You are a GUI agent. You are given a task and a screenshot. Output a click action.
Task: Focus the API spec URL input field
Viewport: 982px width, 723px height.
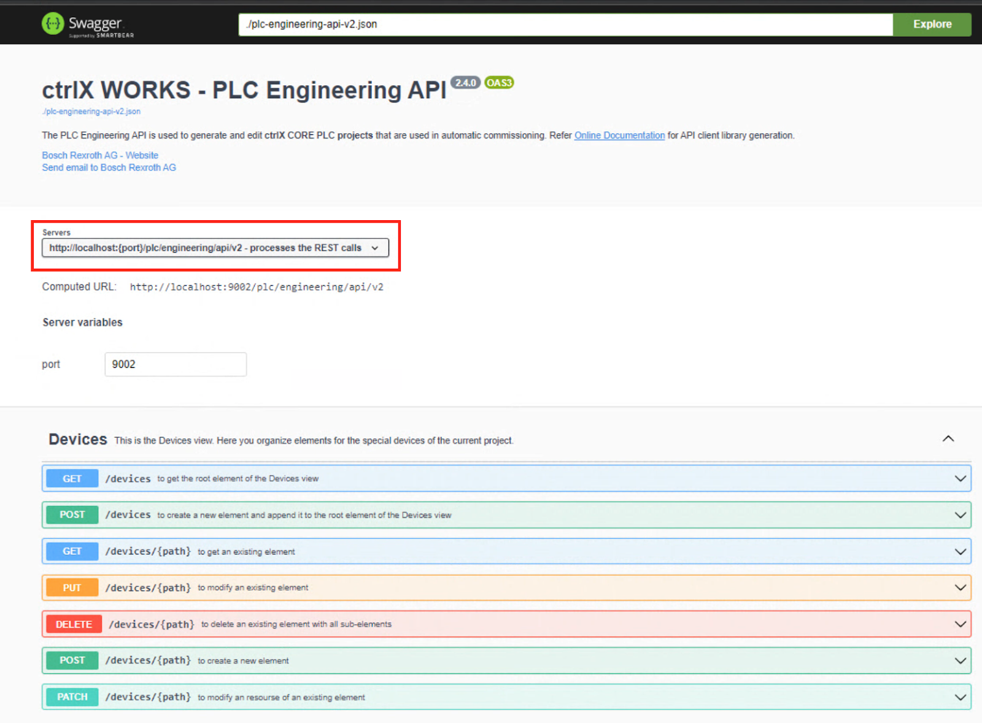(565, 25)
